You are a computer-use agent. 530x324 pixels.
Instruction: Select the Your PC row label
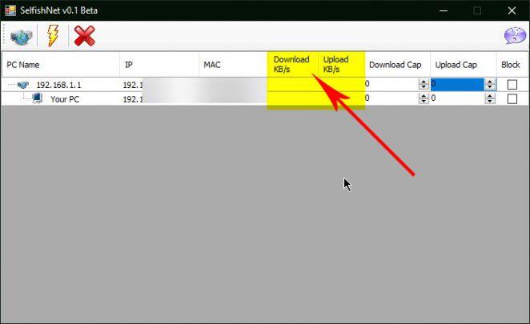pyautogui.click(x=64, y=99)
